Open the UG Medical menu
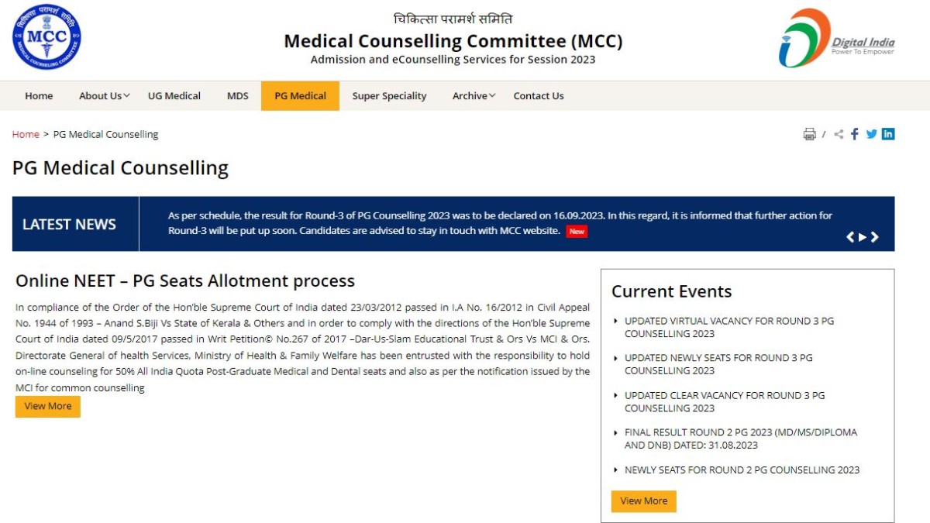Image resolution: width=930 pixels, height=523 pixels. pos(174,96)
